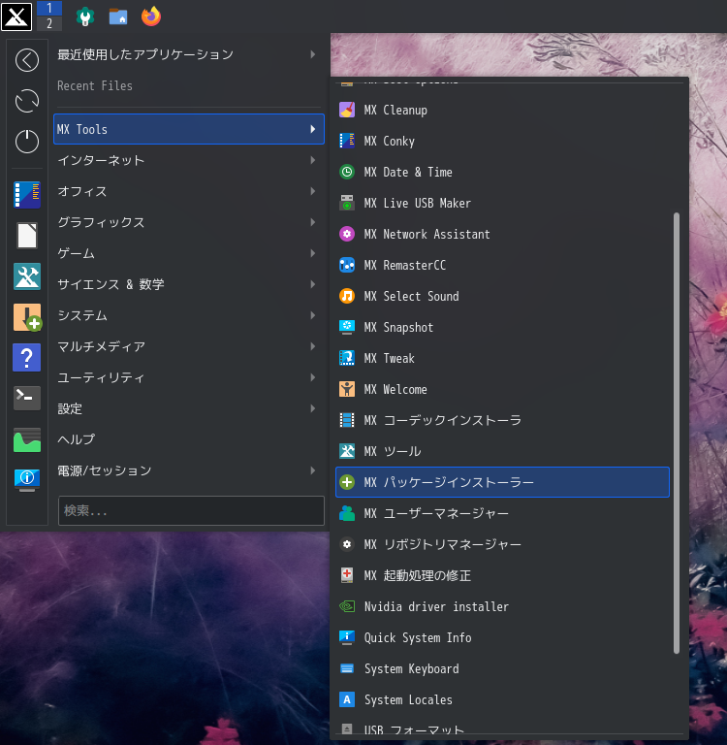Open the system info sidebar icon
Image resolution: width=727 pixels, height=745 pixels.
point(27,480)
